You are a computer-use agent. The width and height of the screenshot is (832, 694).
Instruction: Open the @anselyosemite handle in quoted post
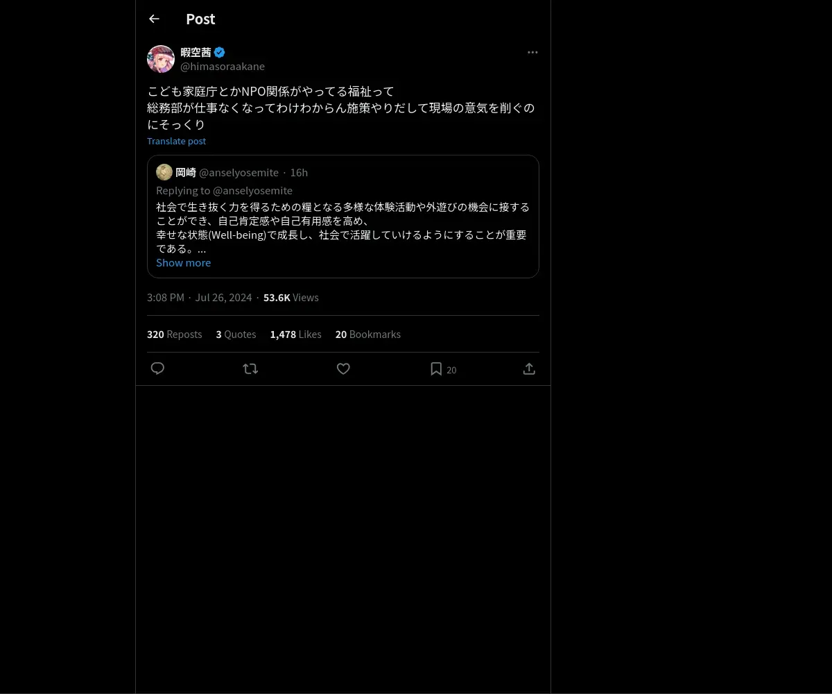coord(239,172)
